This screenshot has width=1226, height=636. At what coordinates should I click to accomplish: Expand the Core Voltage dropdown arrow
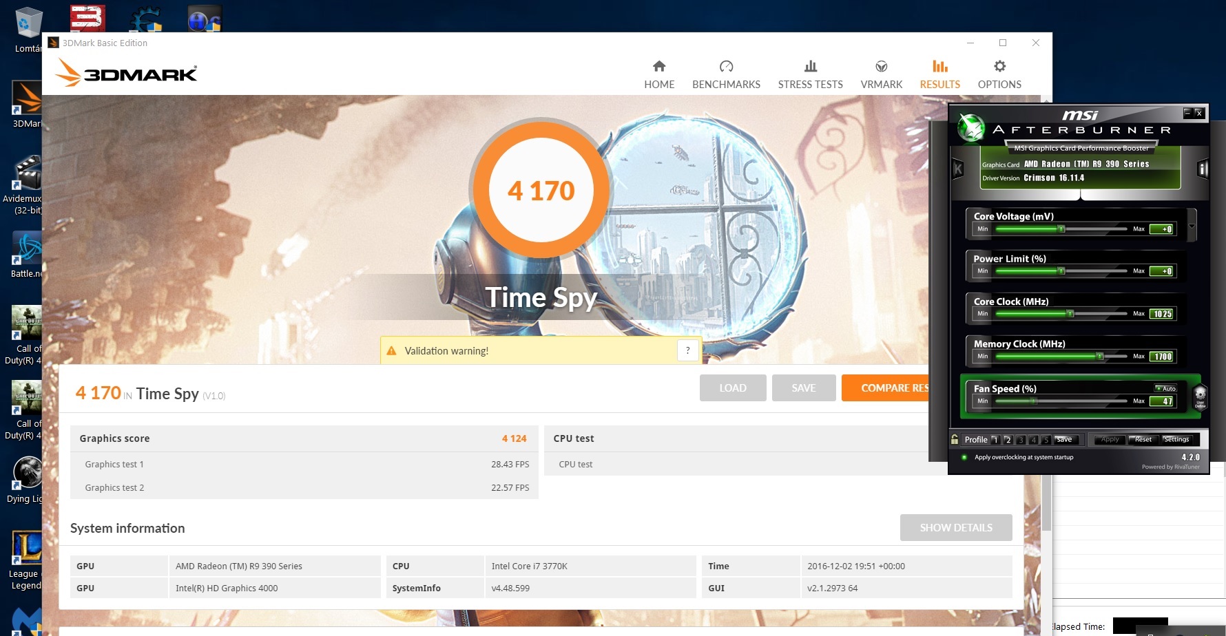pyautogui.click(x=1192, y=226)
